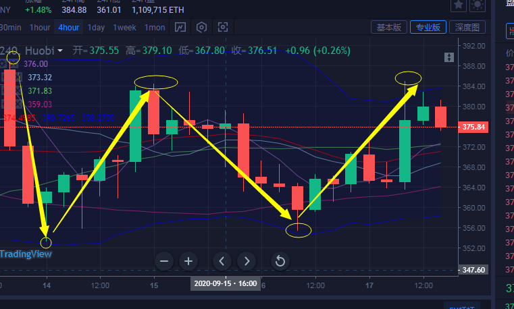This screenshot has width=514, height=309.
Task: Toggle the light/dark theme sun icon
Action: [x=478, y=5]
